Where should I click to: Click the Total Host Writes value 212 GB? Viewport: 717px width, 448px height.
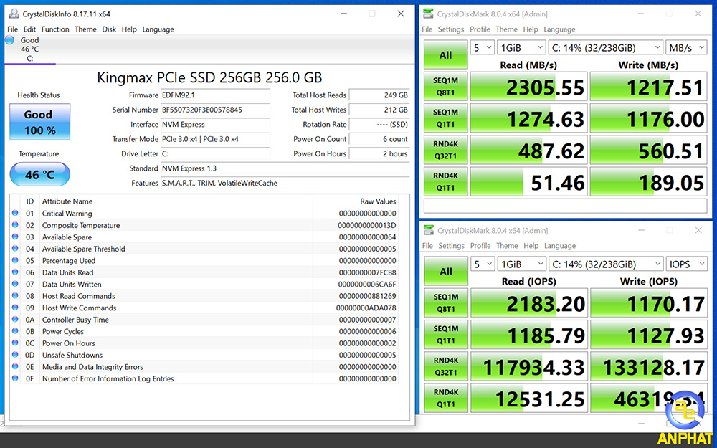pyautogui.click(x=379, y=110)
